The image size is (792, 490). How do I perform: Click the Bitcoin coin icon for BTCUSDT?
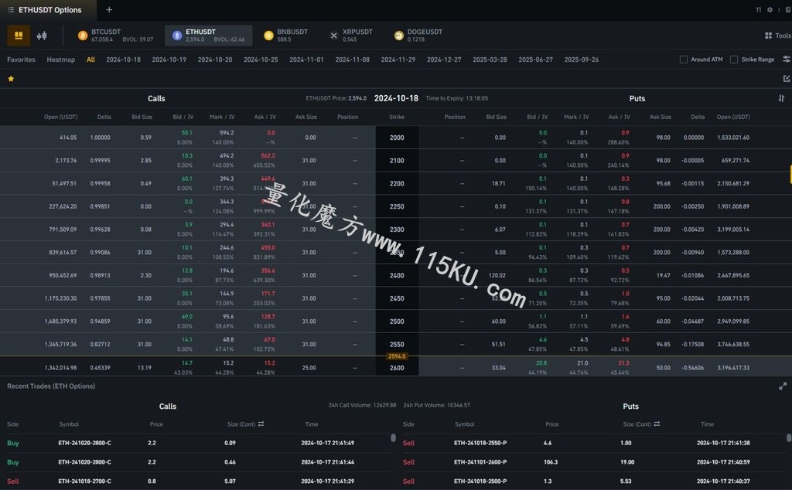pos(83,36)
